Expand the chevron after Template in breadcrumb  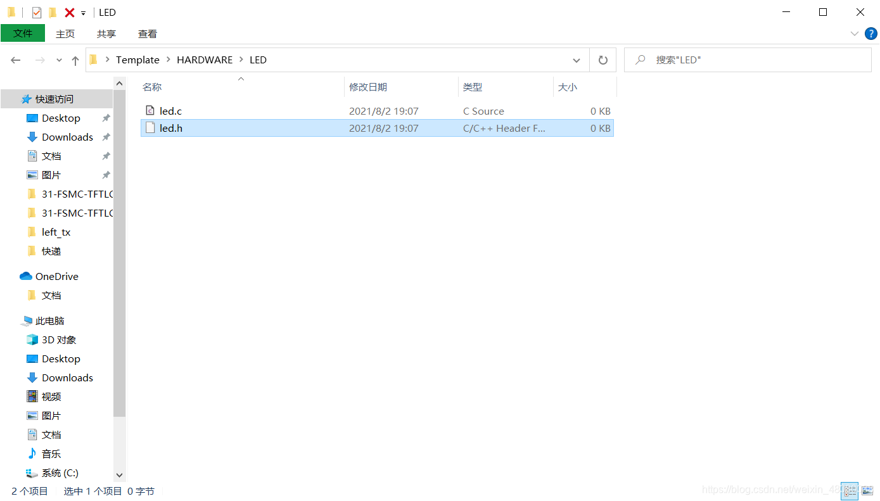click(x=169, y=60)
